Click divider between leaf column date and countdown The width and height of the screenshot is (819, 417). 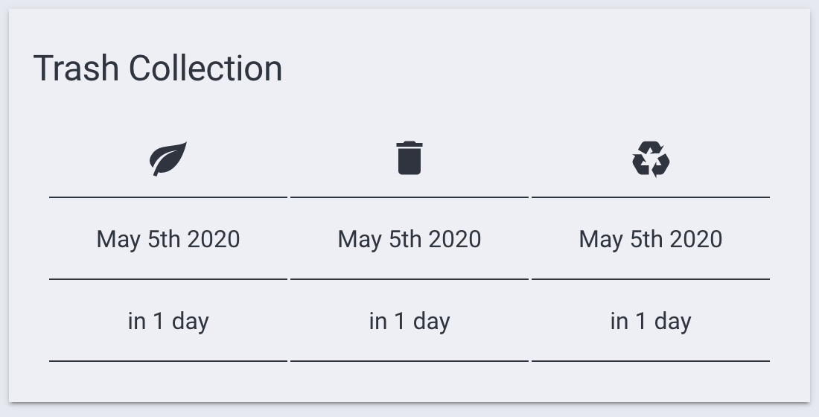(168, 279)
